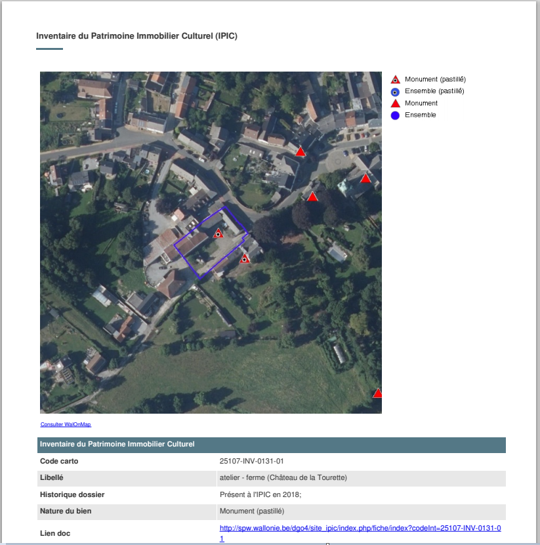Click the red Monument legend triangle
Viewport: 540px width, 545px height.
(x=395, y=104)
